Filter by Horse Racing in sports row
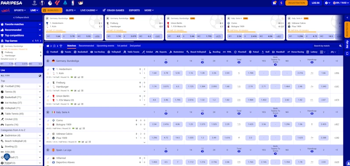 (x=296, y=52)
